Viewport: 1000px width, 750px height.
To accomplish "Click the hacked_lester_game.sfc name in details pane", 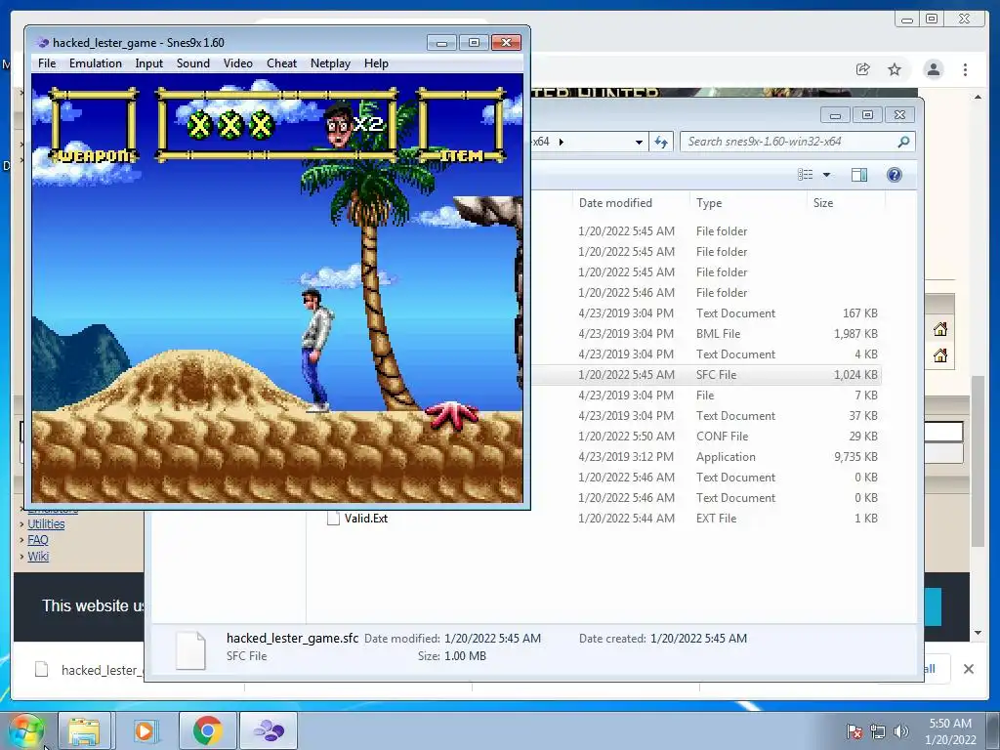I will click(x=292, y=639).
